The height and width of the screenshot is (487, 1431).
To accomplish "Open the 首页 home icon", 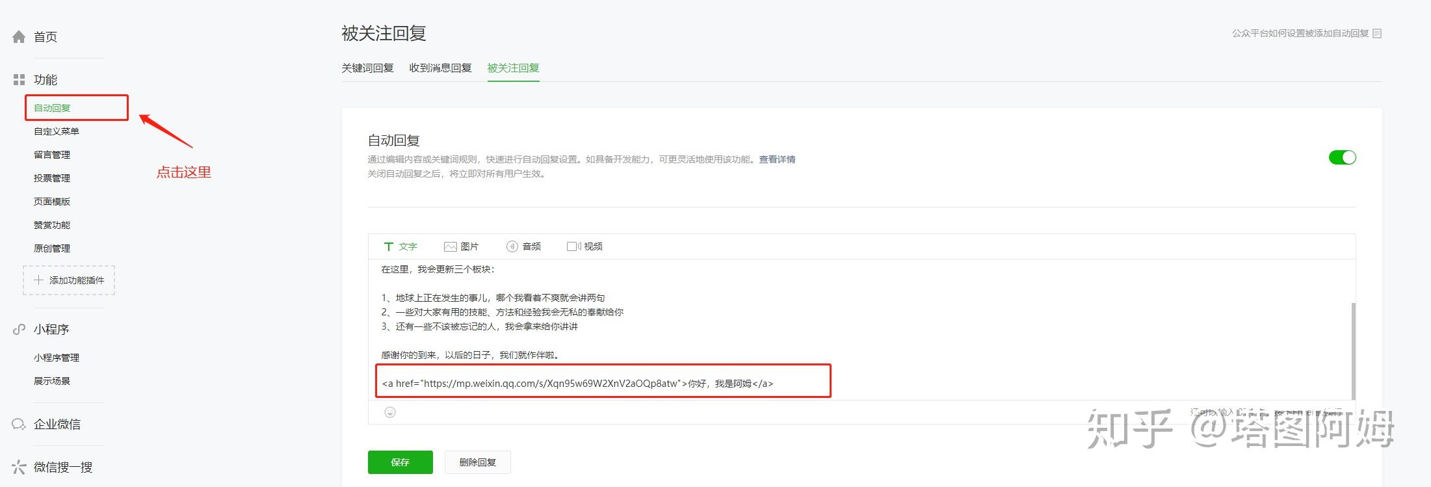I will [x=19, y=37].
